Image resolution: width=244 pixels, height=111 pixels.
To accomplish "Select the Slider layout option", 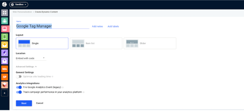I will [150, 43].
